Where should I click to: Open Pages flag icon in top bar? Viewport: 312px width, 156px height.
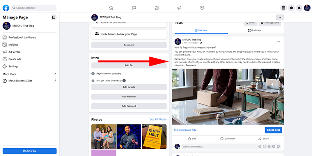(134, 8)
